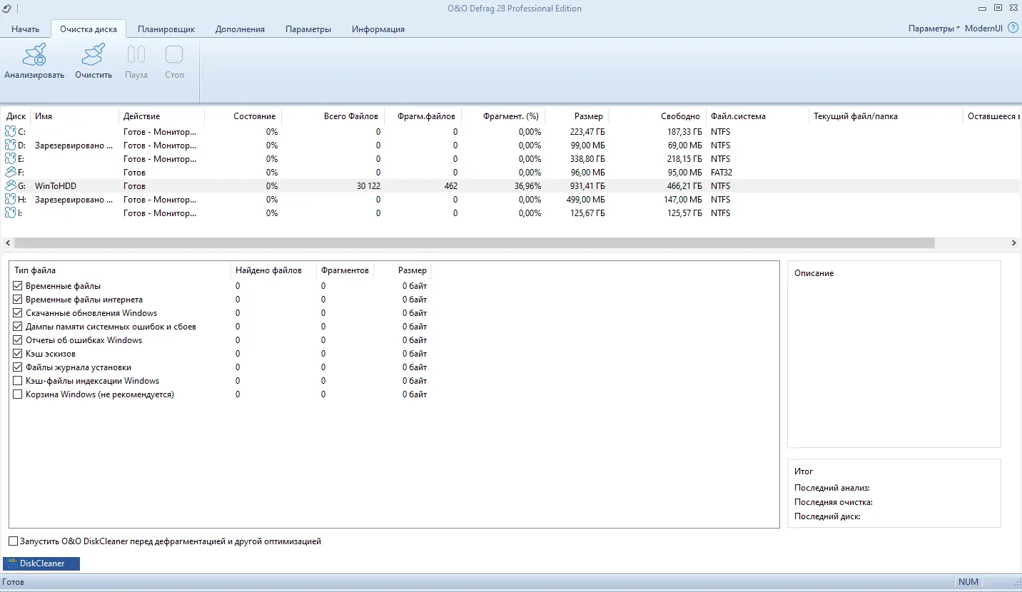Screen dimensions: 1022x592
Task: Click the Анализировать ribbon icon
Action: click(x=34, y=54)
